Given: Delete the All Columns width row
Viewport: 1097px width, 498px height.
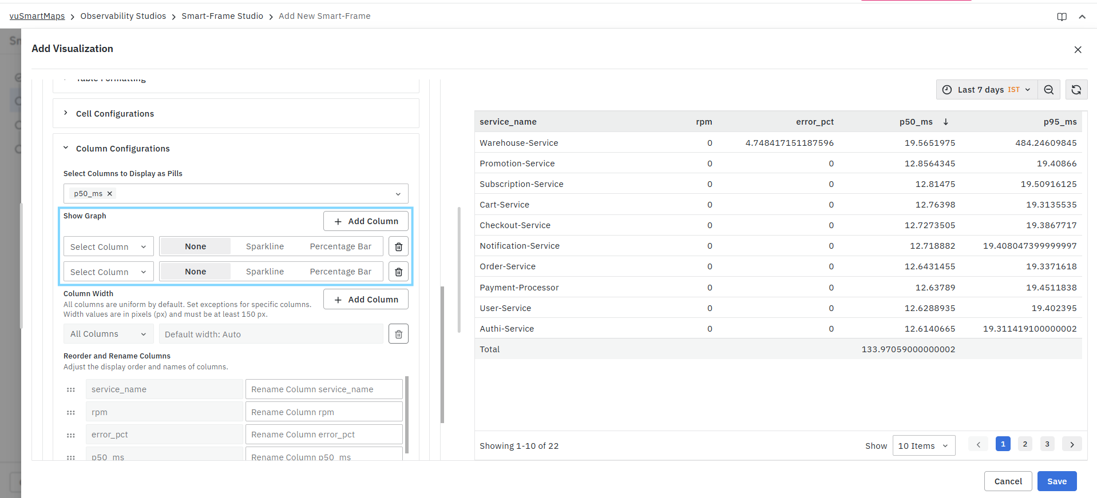Looking at the screenshot, I should tap(399, 334).
